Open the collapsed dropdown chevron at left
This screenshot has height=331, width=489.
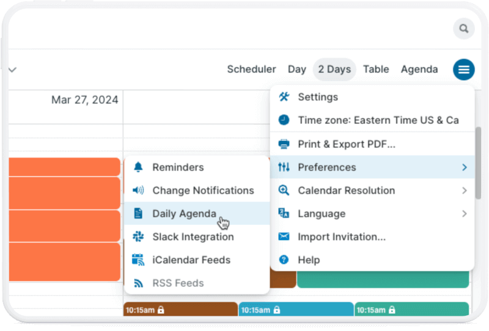[12, 70]
